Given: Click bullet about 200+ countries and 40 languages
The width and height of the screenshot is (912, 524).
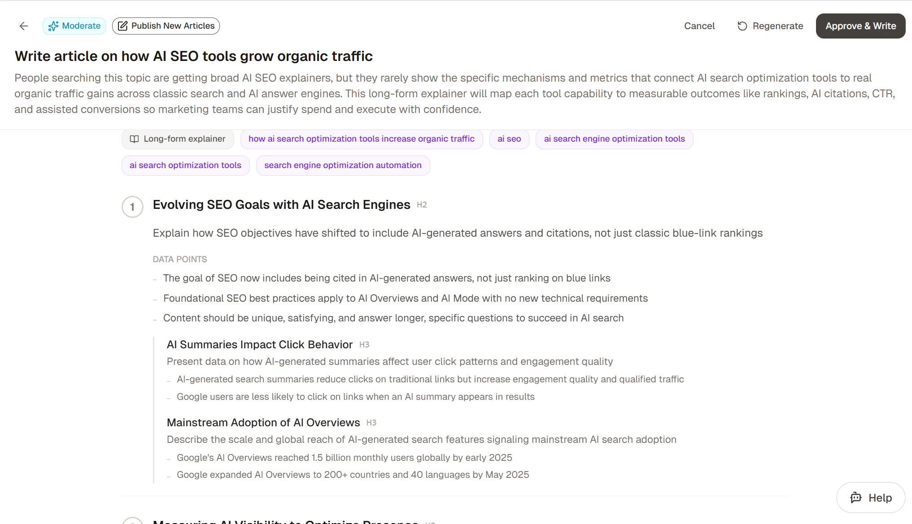Looking at the screenshot, I should (x=353, y=475).
